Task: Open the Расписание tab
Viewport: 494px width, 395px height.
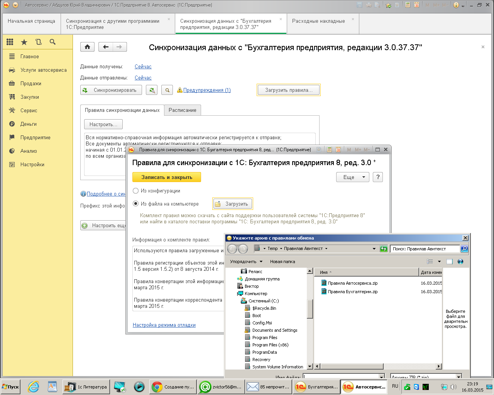Action: pyautogui.click(x=182, y=110)
